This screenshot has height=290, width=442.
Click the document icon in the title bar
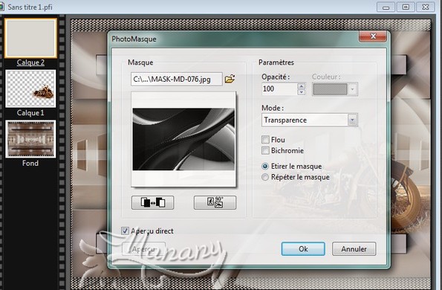[x=1, y=7]
